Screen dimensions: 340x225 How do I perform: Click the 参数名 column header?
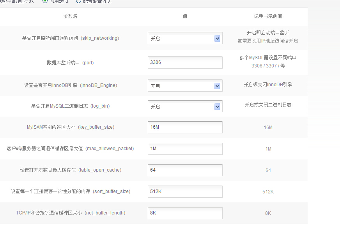click(x=70, y=16)
